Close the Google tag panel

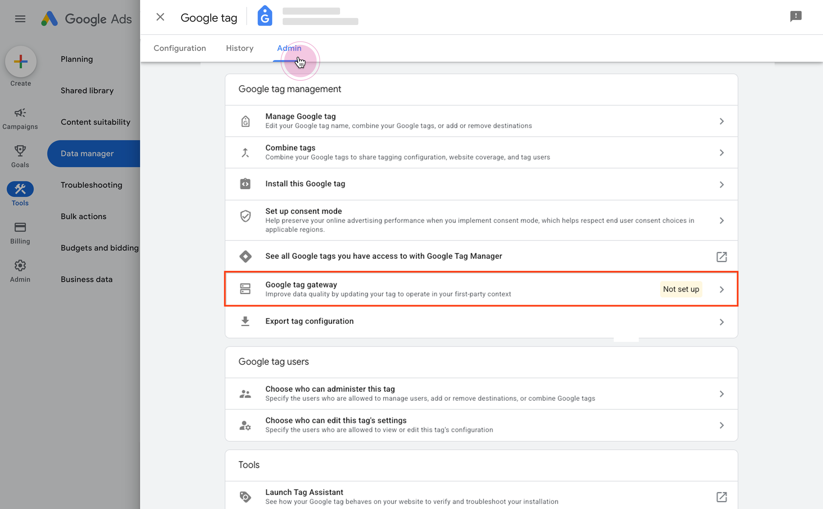(x=160, y=17)
